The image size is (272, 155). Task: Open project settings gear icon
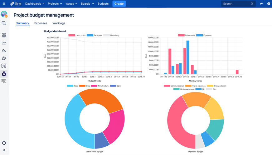click(x=4, y=143)
